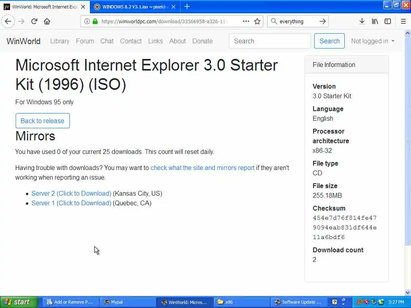Select the WinWorld: Micros... taskbar button

coord(185,302)
